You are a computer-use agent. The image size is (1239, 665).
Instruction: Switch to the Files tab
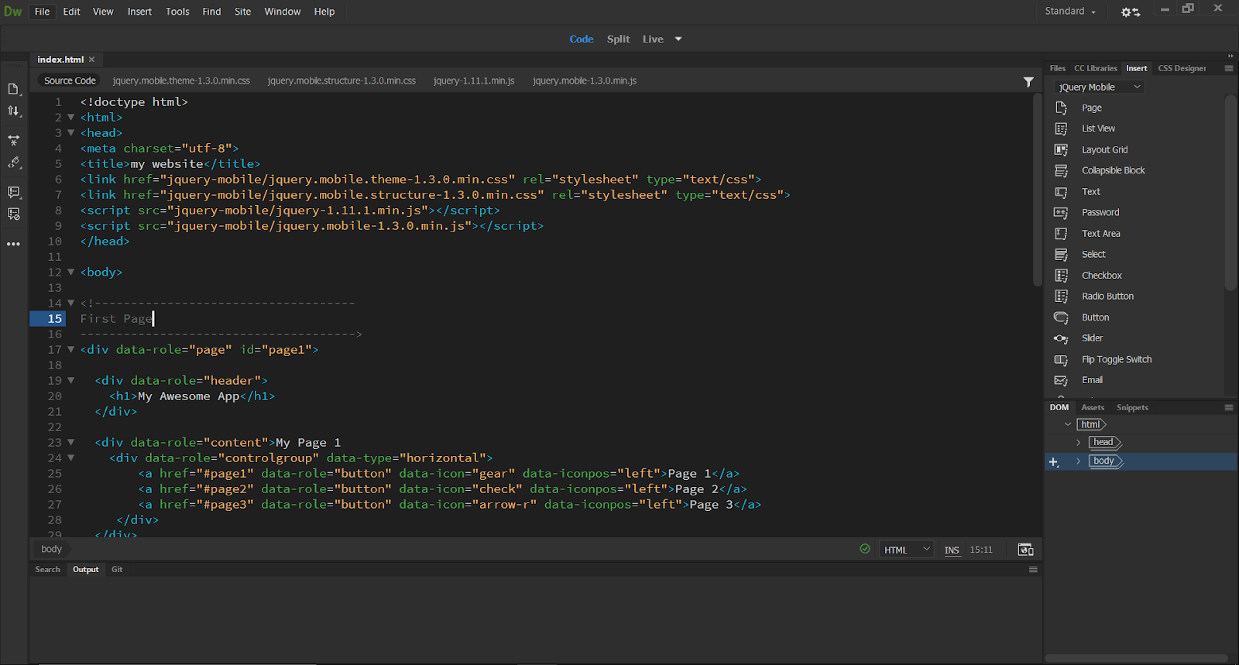pyautogui.click(x=1057, y=69)
